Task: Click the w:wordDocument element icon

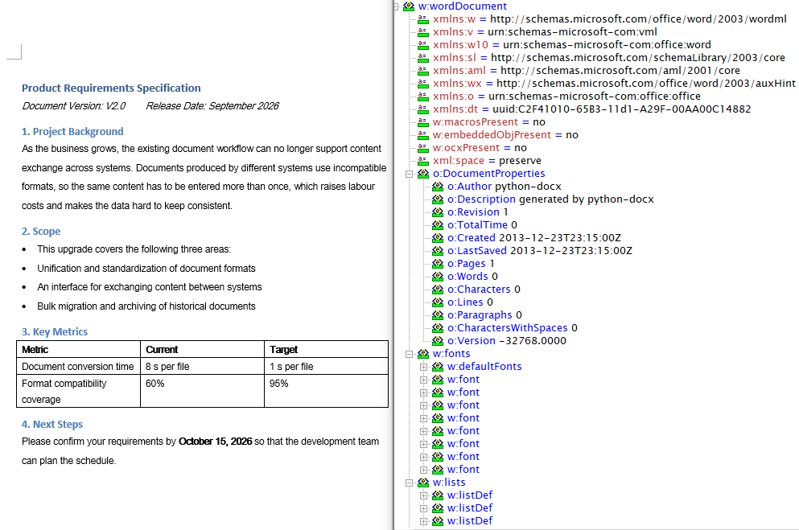Action: point(409,6)
